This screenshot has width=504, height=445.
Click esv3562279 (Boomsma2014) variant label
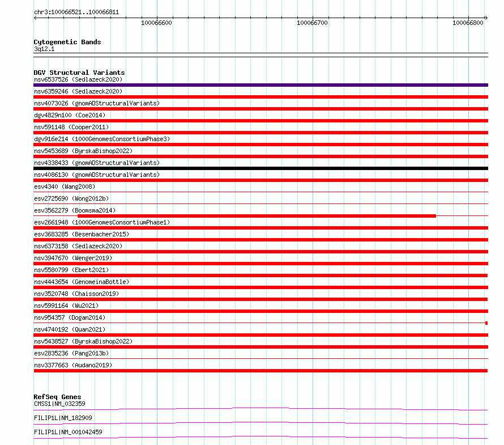point(75,210)
